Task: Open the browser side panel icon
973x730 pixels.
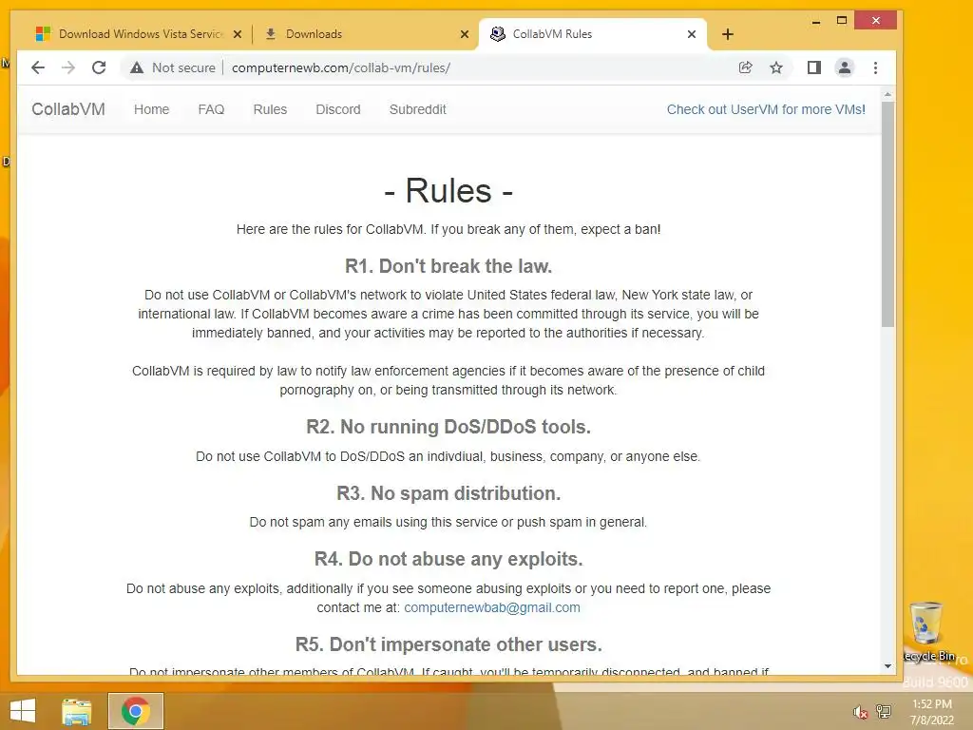Action: 813,67
